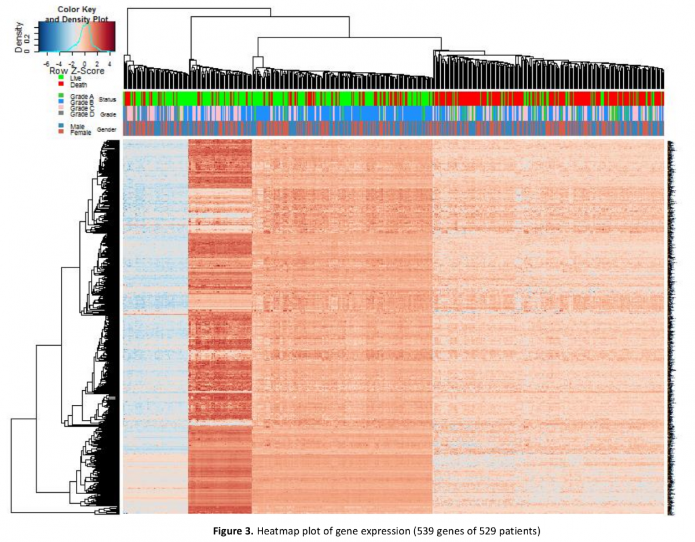Click the Status annotation color bar

click(x=394, y=98)
